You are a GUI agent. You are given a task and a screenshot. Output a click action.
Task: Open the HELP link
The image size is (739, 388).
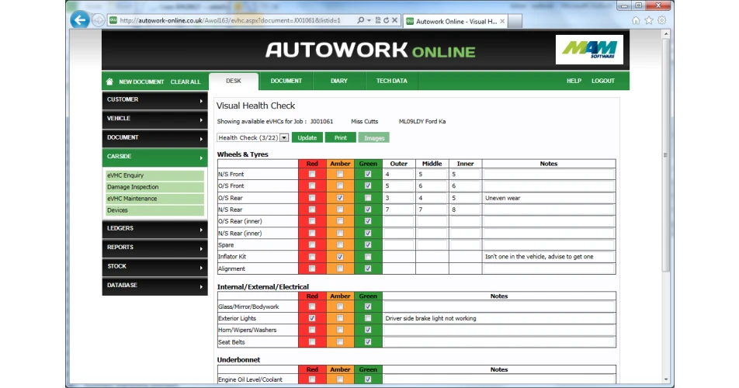574,81
